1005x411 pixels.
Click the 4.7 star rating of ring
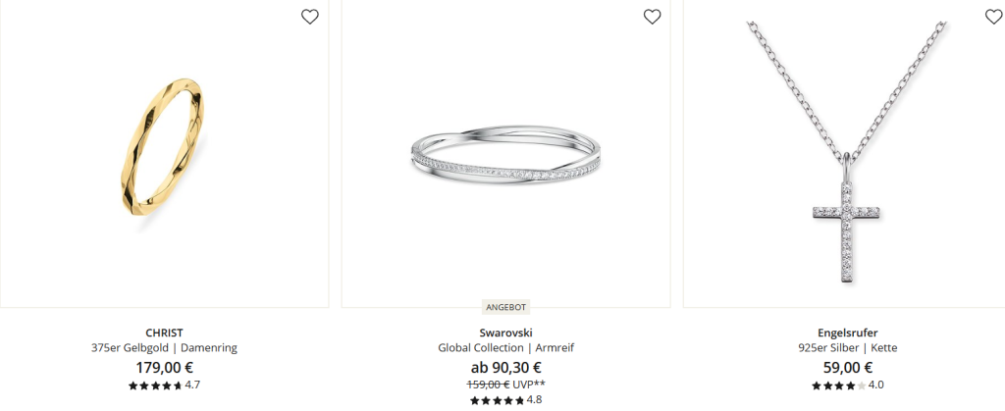pyautogui.click(x=164, y=385)
